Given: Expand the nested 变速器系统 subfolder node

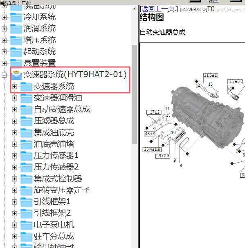Looking at the screenshot, I should tap(14, 87).
